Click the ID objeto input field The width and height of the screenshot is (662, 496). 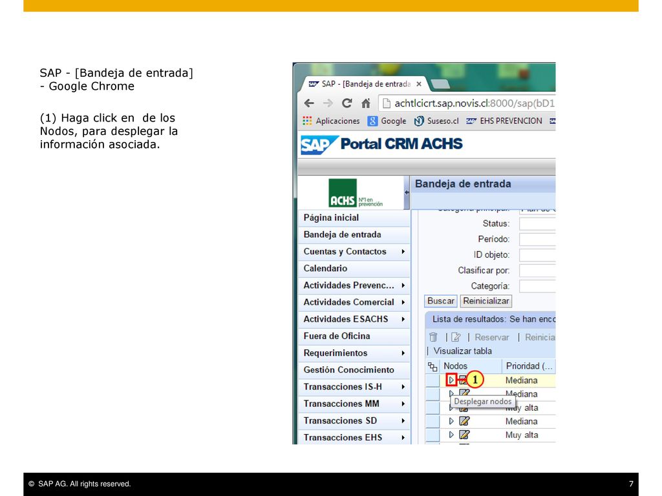537,255
